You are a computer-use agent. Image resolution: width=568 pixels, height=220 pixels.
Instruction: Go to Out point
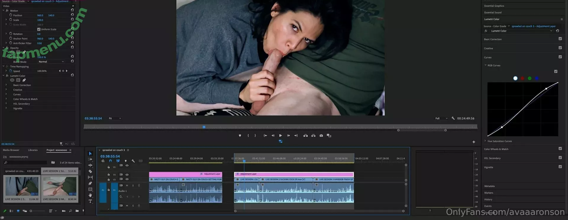point(296,136)
